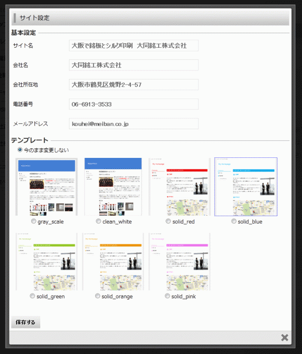The height and width of the screenshot is (354, 302).
Task: Choose the solid_green template radio
Action: coord(32,296)
